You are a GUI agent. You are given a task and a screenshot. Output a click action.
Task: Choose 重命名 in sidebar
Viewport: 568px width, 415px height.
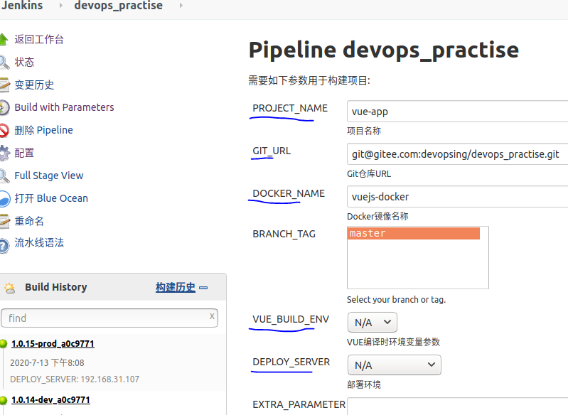pos(29,221)
